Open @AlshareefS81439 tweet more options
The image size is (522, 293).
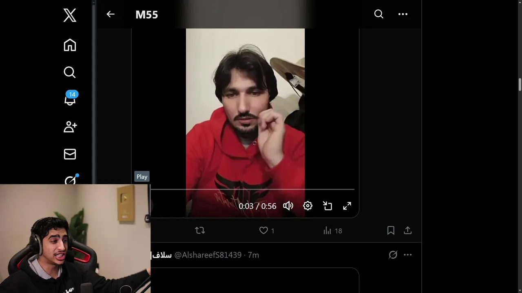point(408,255)
